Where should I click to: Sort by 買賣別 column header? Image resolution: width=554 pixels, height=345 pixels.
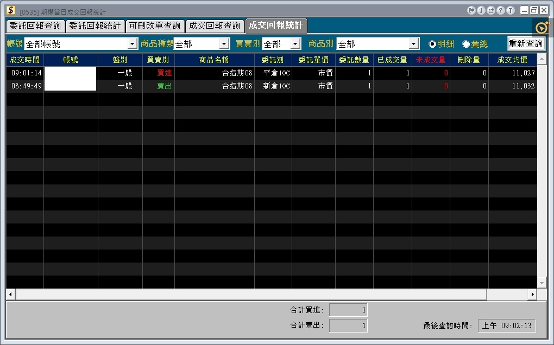click(x=158, y=60)
